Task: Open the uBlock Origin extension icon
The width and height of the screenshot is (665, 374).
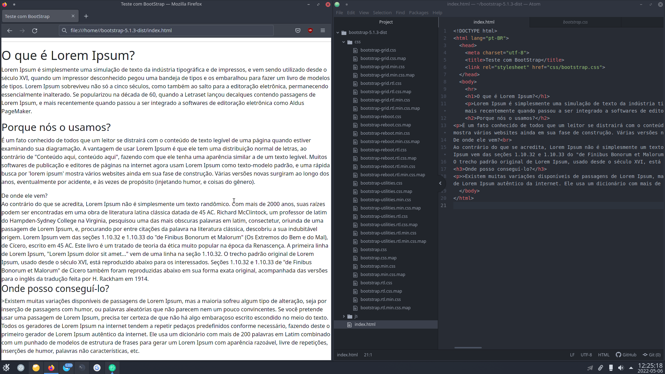Action: click(x=310, y=30)
